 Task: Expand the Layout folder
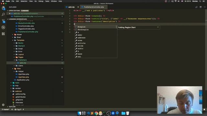coord(21,54)
